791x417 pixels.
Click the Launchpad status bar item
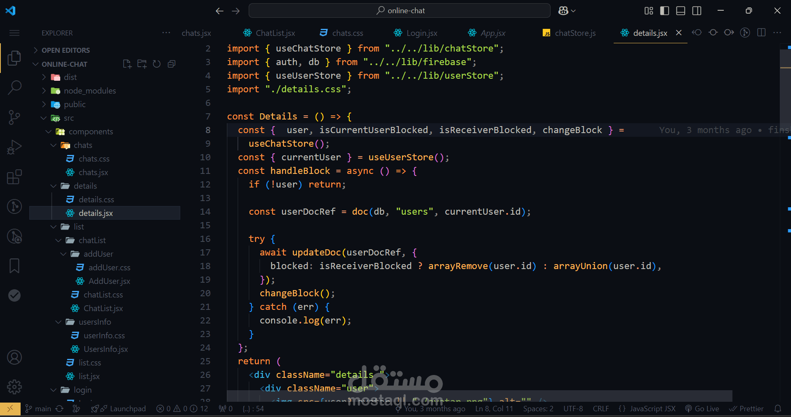[118, 409]
